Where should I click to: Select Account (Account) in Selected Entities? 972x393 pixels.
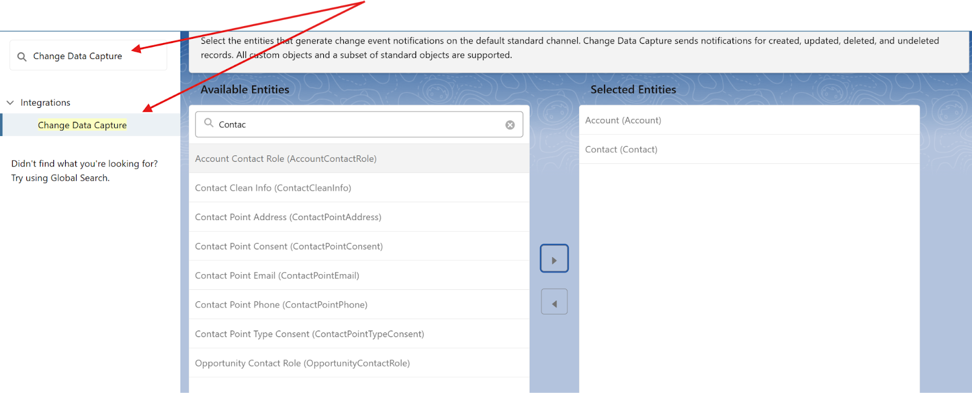(749, 120)
